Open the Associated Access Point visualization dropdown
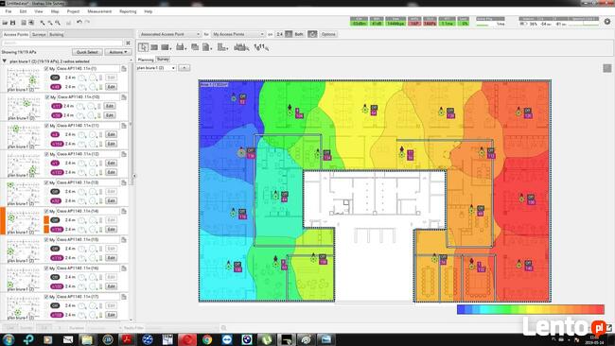Image resolution: width=615 pixels, height=346 pixels. point(169,34)
